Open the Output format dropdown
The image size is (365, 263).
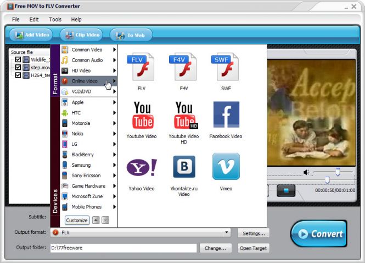[x=226, y=233]
